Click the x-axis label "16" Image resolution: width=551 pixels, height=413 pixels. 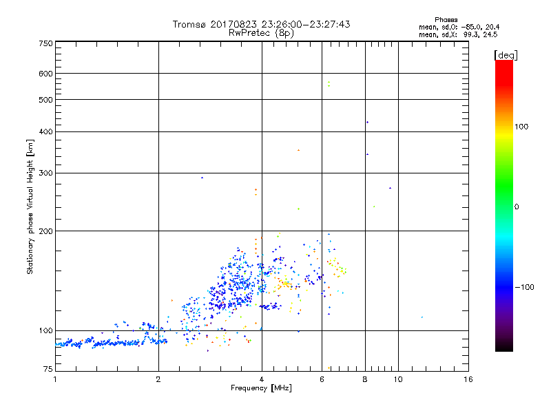click(468, 379)
